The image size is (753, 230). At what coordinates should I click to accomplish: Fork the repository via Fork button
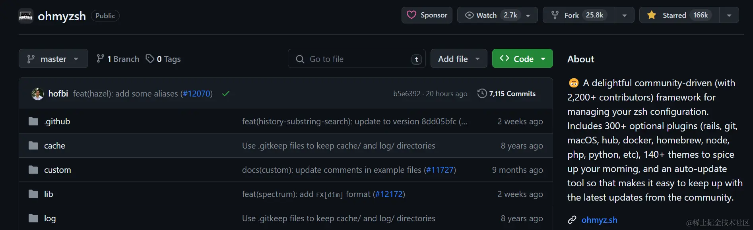[579, 15]
